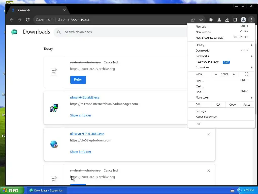Open Settings from the menu

[221, 111]
